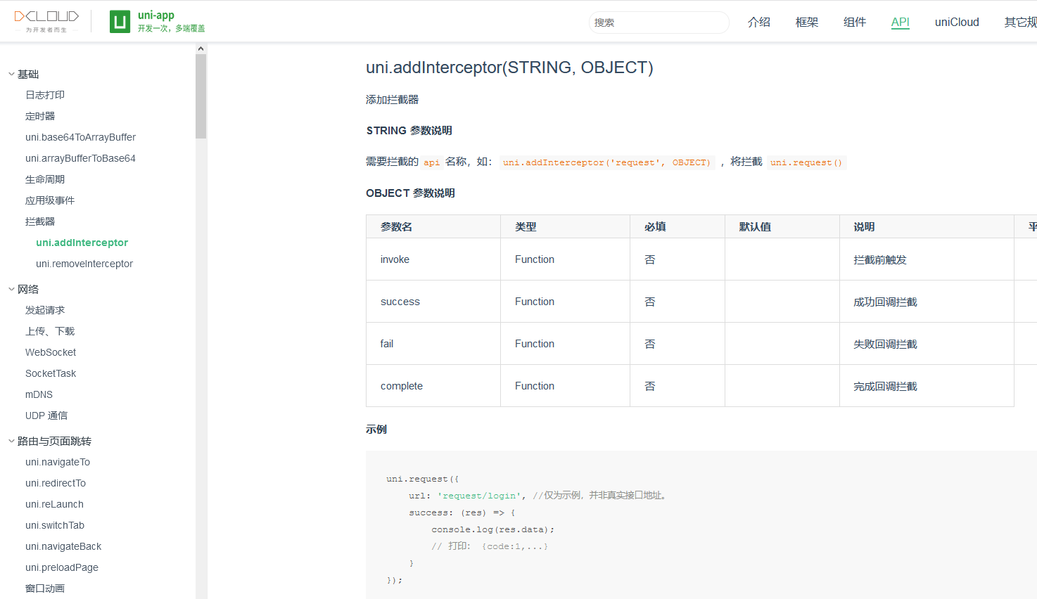Open the 介绍 navigation menu
The height and width of the screenshot is (599, 1037).
[x=759, y=22]
